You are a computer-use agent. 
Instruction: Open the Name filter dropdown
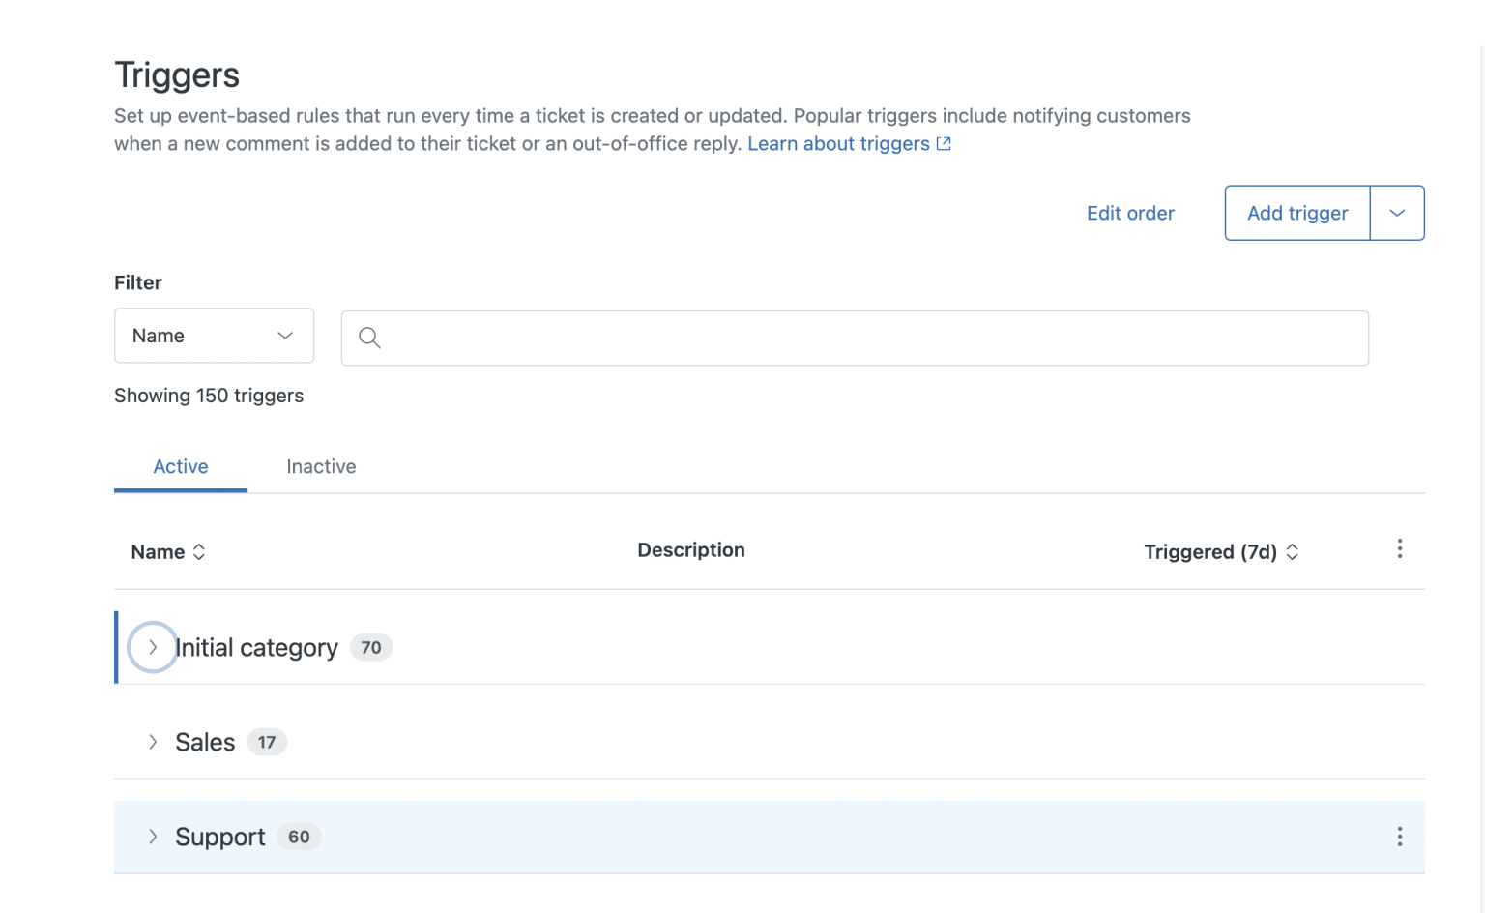pos(214,336)
